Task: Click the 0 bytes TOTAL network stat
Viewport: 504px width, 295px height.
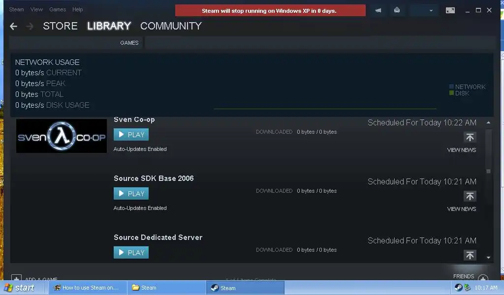Action: (39, 94)
